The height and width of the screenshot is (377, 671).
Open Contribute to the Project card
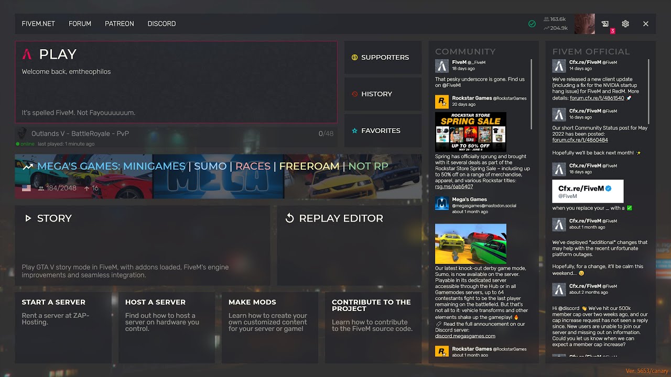pyautogui.click(x=373, y=328)
